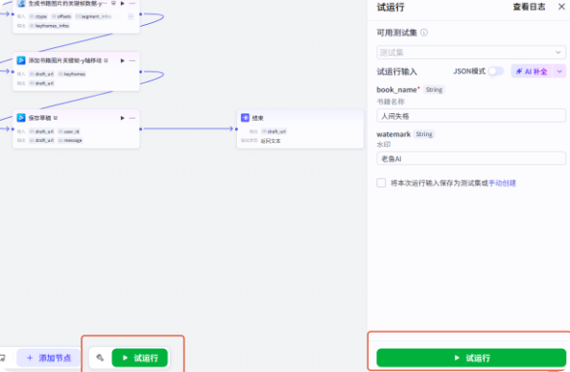
Task: Open more options on 添加书籍图片关键帧-y轴移动 node
Action: 132,60
